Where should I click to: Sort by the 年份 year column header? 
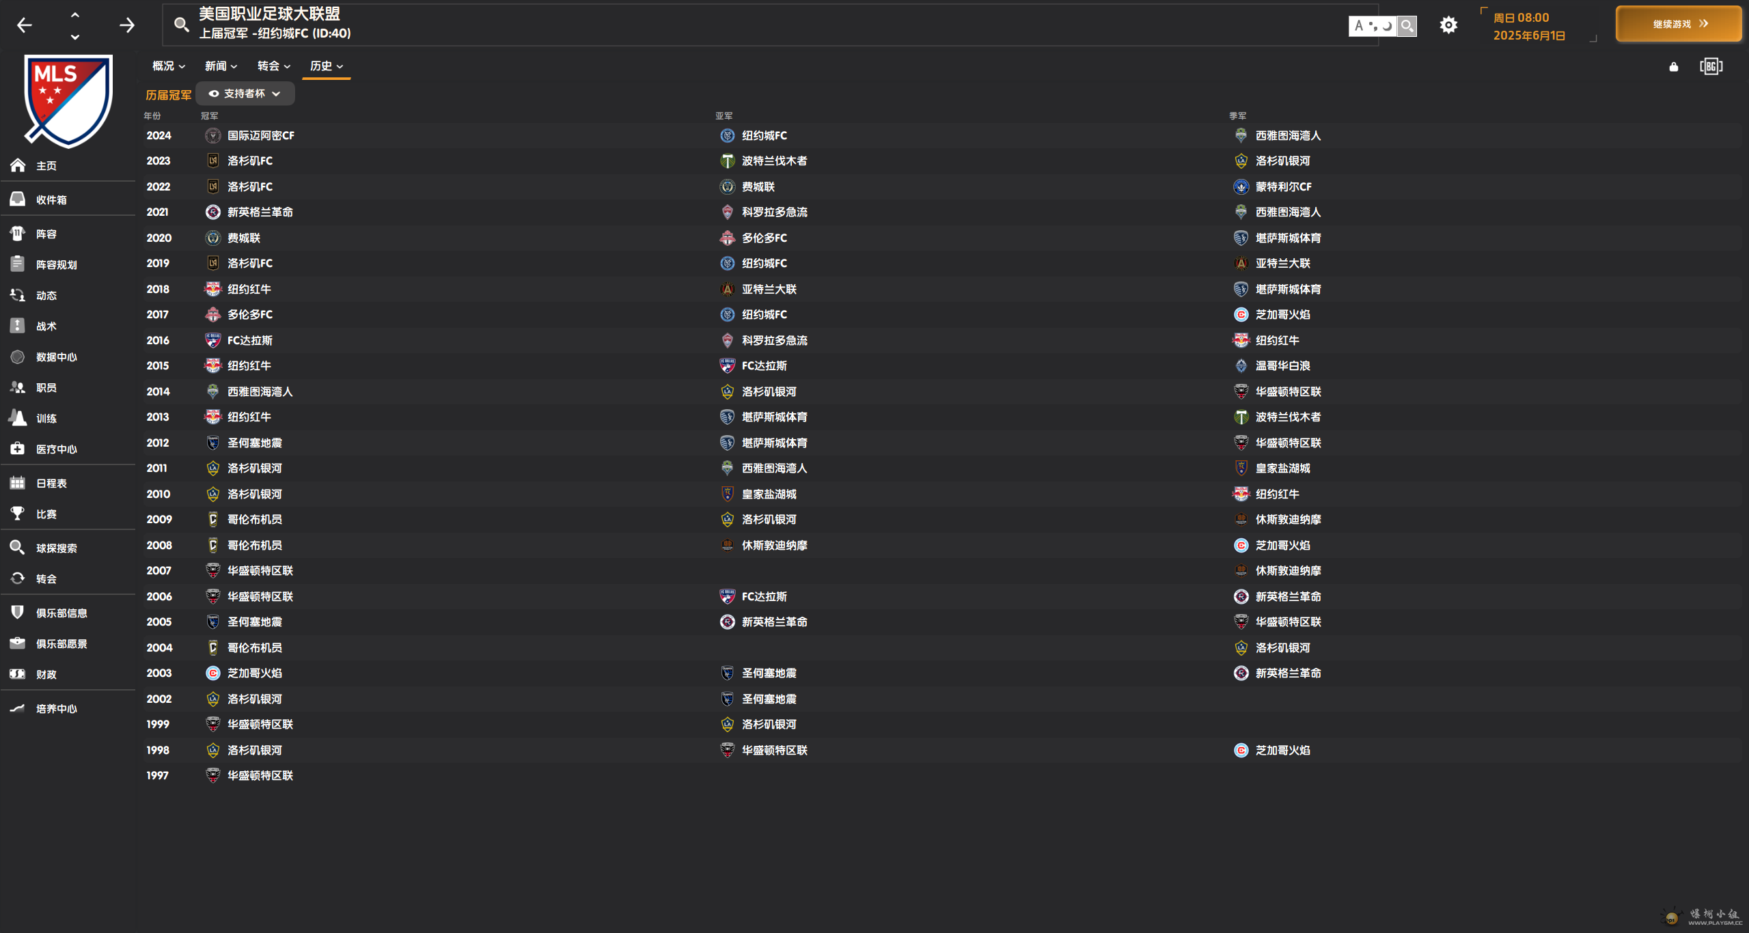pos(152,116)
